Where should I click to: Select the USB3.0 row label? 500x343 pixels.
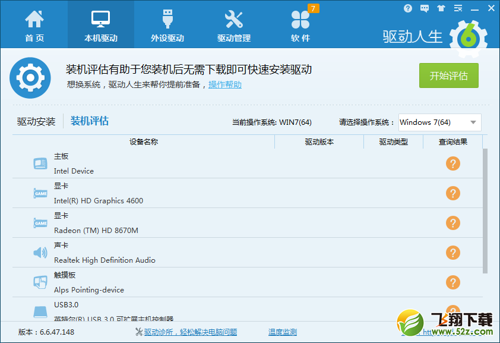[x=66, y=305]
